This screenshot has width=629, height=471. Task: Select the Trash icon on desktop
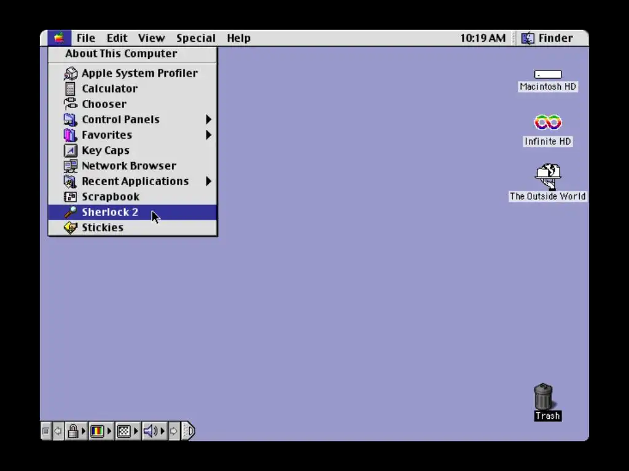pos(547,402)
